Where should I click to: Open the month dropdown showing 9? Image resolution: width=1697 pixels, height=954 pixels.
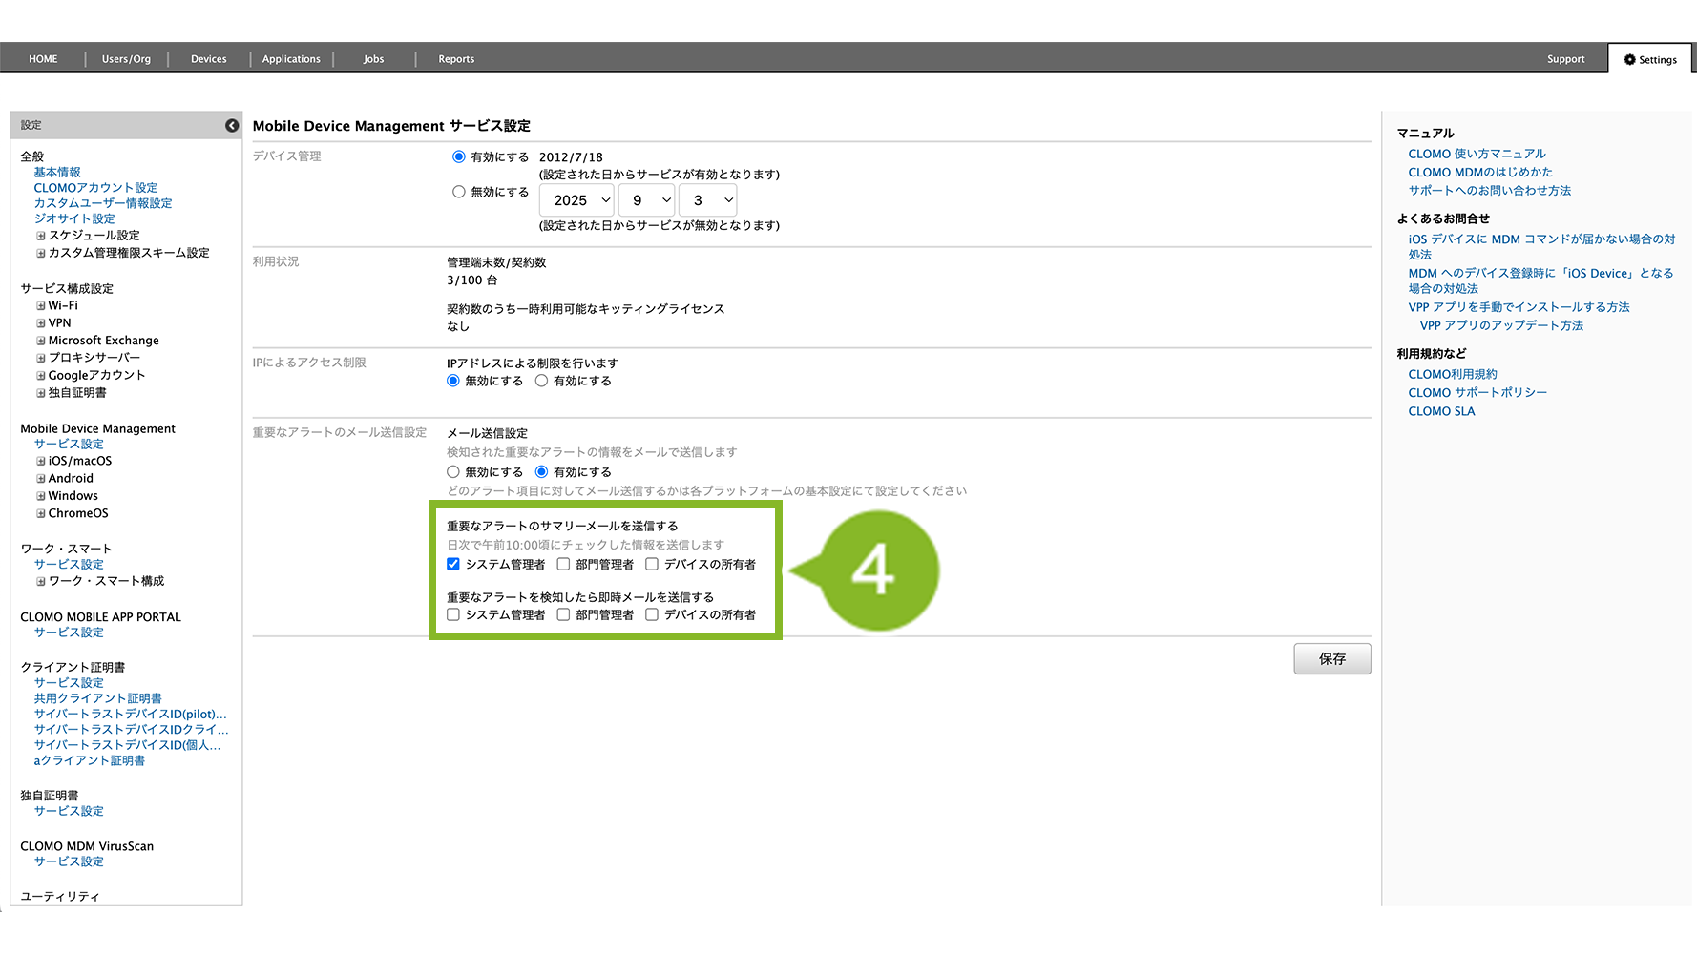pyautogui.click(x=647, y=200)
